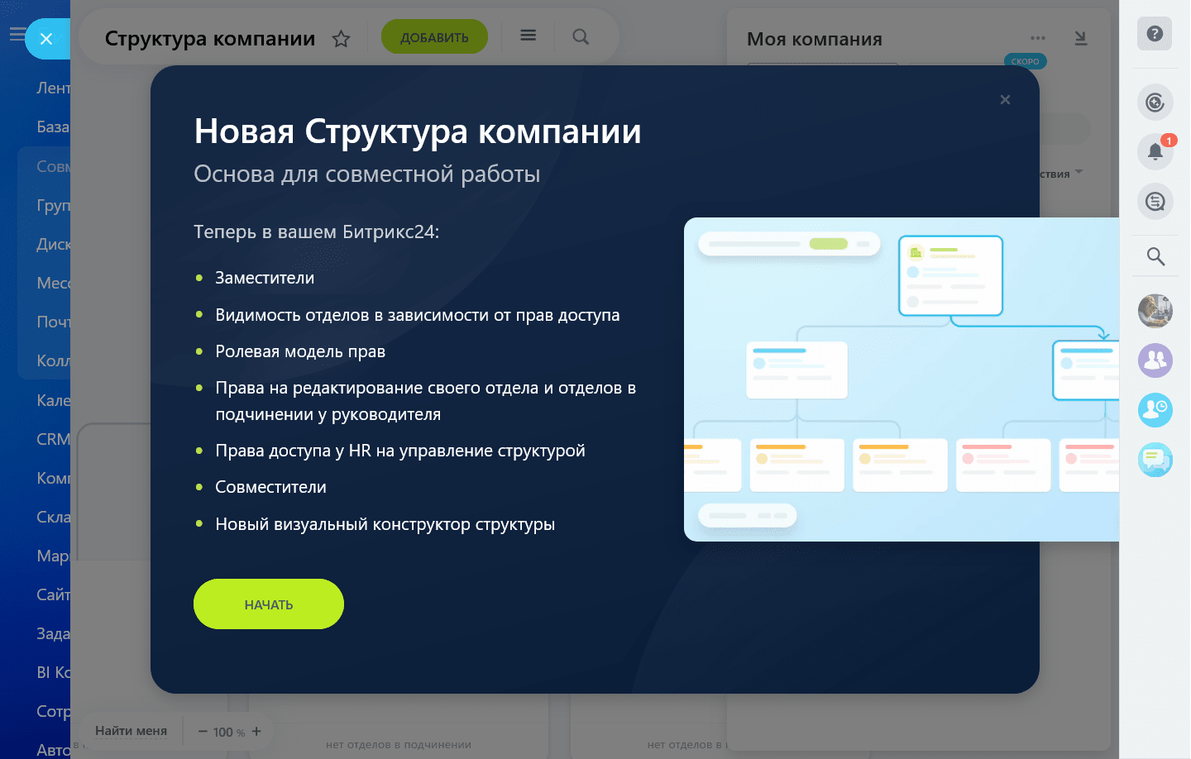1191x759 pixels.
Task: Click the download arrow near Моя компания
Action: pos(1080,38)
